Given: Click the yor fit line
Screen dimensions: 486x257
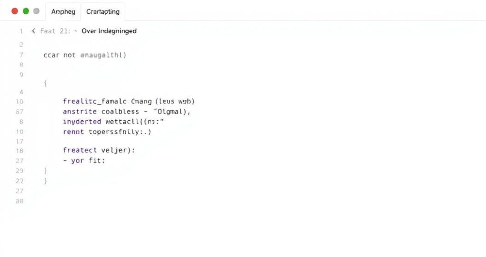Looking at the screenshot, I should point(84,160).
